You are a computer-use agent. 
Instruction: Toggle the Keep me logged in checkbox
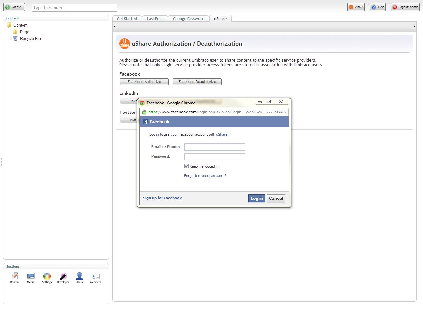click(x=186, y=166)
